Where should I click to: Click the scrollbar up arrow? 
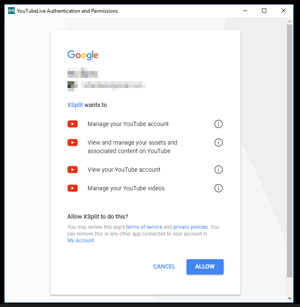[x=289, y=21]
